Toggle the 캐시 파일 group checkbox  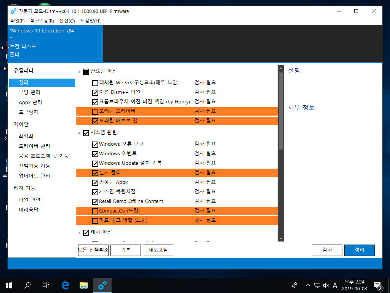(86, 233)
